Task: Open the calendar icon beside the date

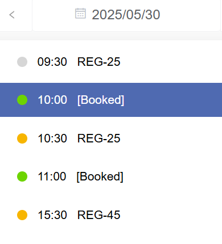Action: point(80,14)
